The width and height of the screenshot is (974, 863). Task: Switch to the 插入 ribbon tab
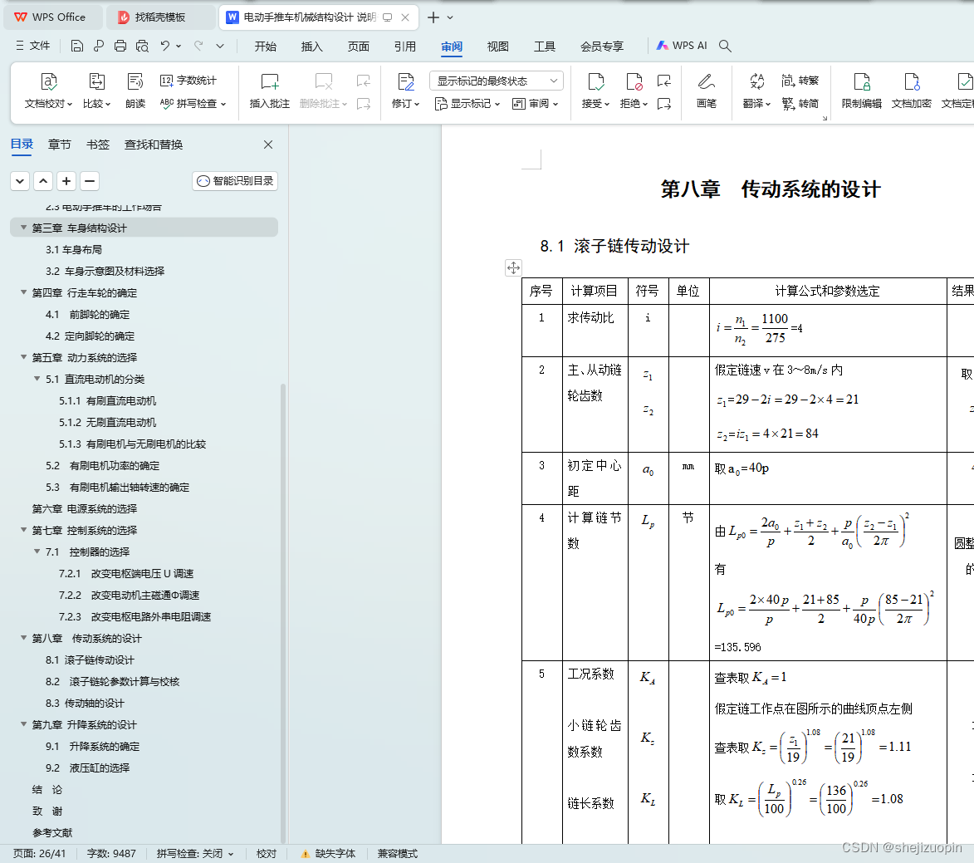click(312, 47)
